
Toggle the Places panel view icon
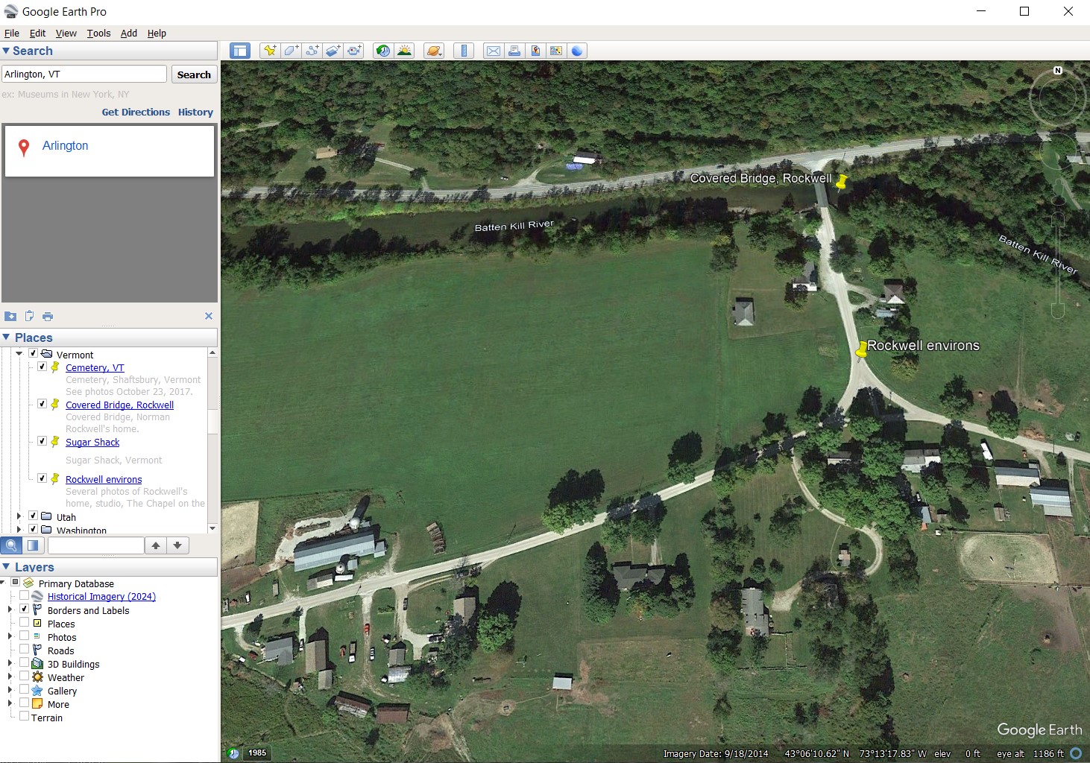[33, 545]
